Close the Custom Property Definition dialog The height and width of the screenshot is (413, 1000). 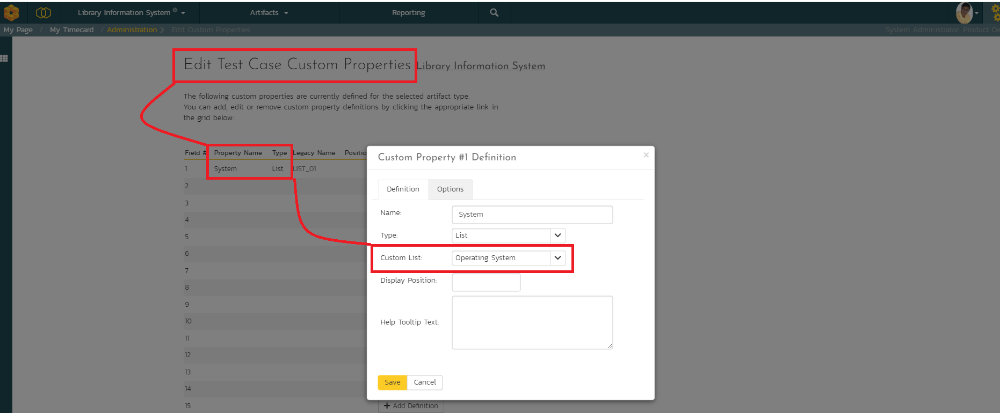click(646, 155)
